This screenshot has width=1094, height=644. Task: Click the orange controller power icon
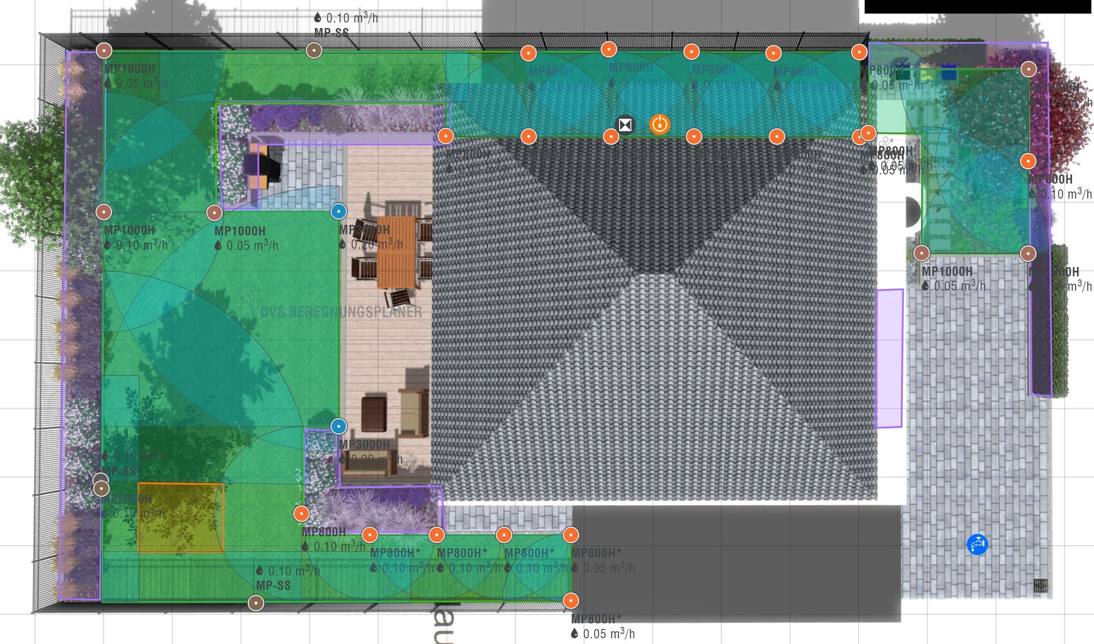pos(660,124)
